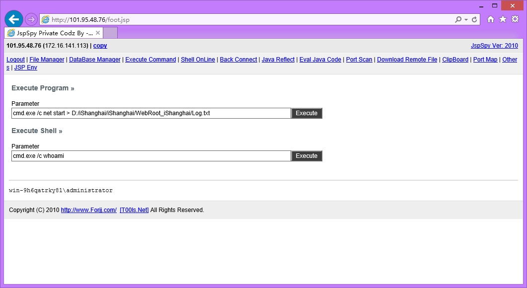Image resolution: width=527 pixels, height=288 pixels.
Task: Open Java Reflect
Action: pos(278,60)
